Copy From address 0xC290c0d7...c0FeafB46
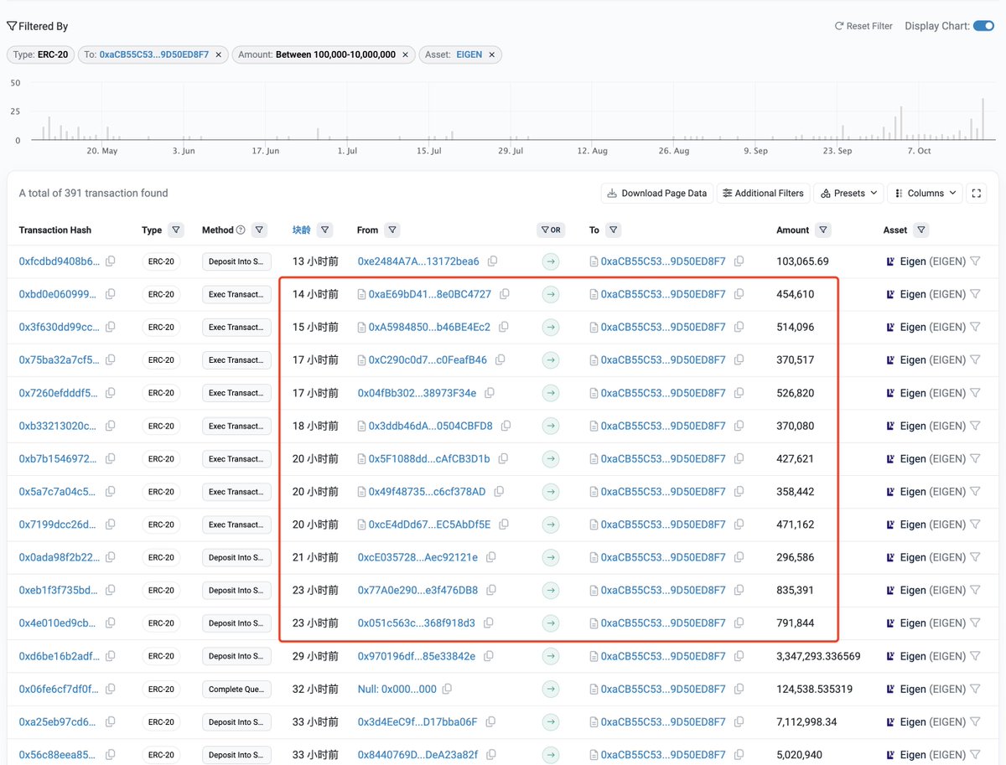The width and height of the screenshot is (1006, 765). point(500,359)
